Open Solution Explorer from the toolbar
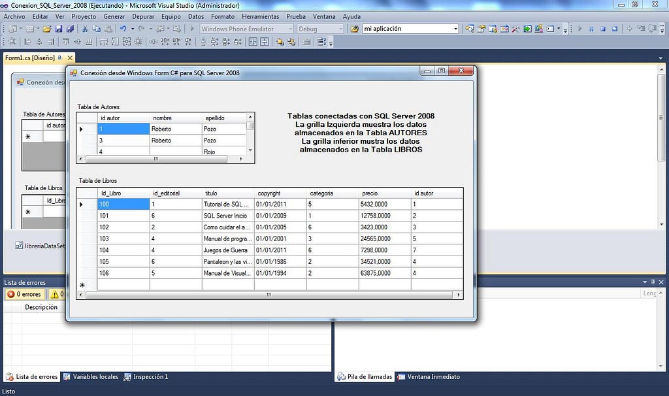 [470, 29]
